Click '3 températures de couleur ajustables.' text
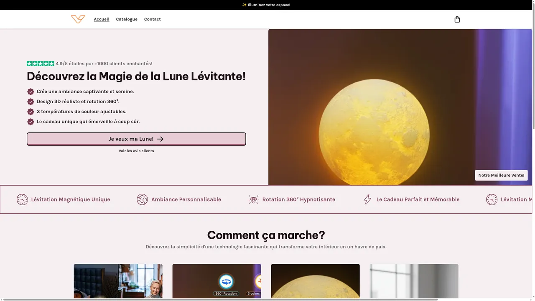 pyautogui.click(x=82, y=112)
